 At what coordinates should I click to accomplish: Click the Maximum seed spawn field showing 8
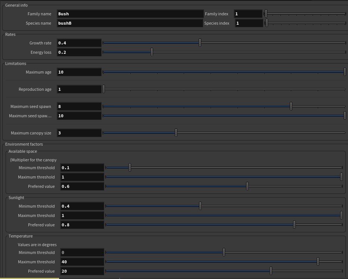79,106
